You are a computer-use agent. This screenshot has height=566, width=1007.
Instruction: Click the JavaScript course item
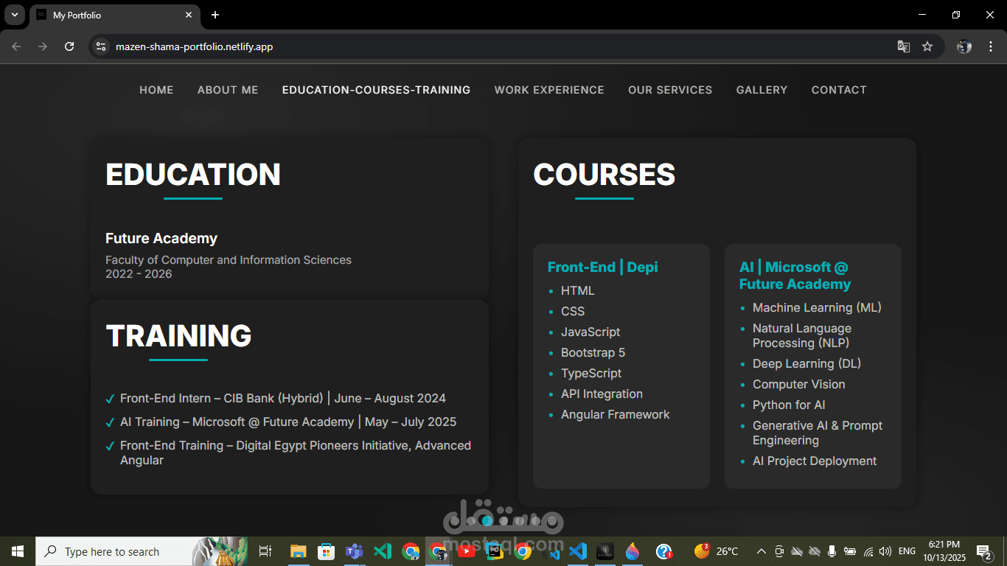coord(590,332)
